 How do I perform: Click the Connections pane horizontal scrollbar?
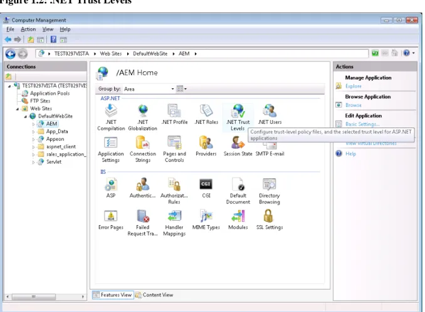tap(34, 296)
